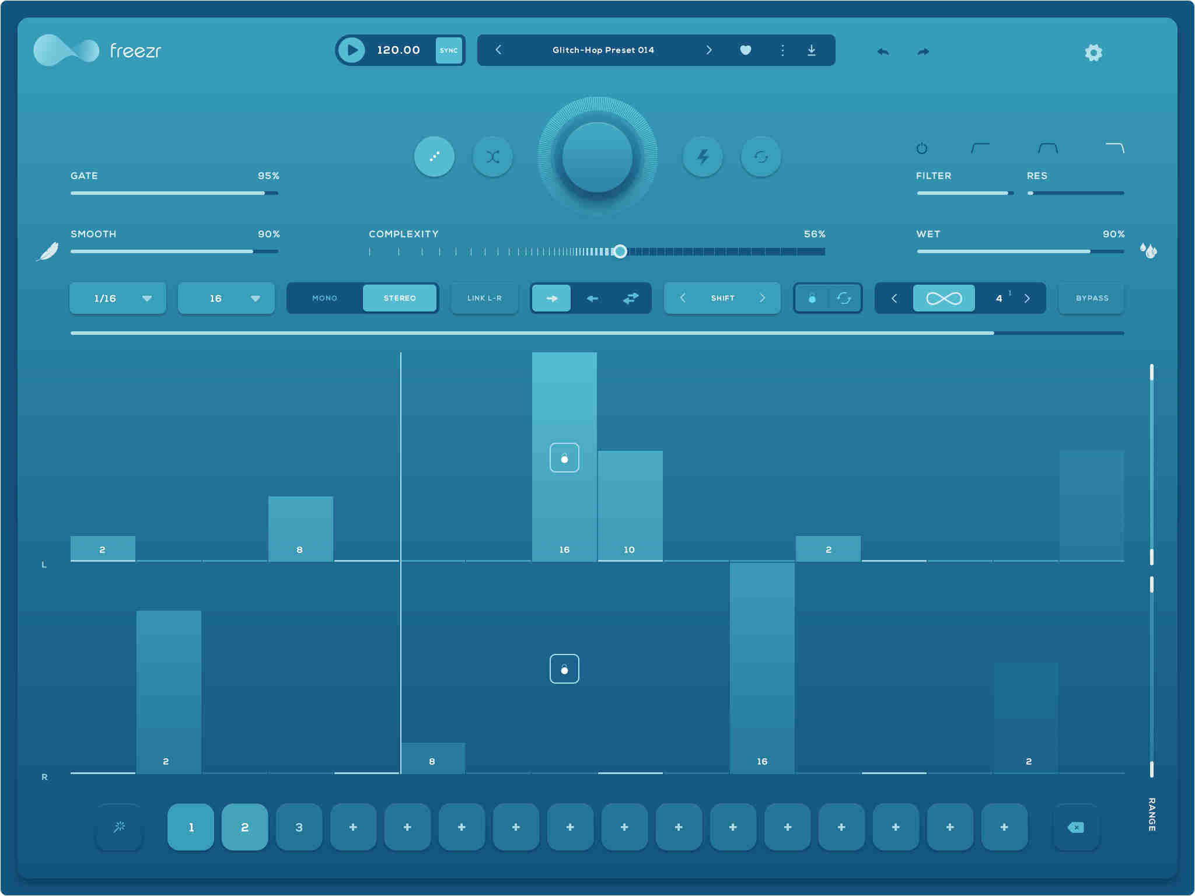Open the settings gear in the top right corner

1095,52
